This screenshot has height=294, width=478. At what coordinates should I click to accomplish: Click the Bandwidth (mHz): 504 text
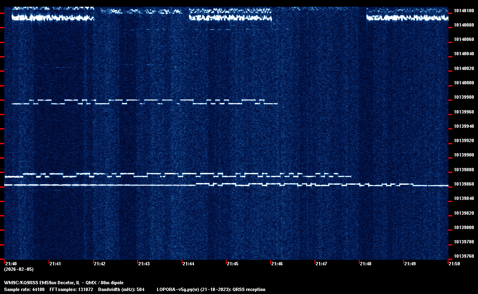pos(121,289)
